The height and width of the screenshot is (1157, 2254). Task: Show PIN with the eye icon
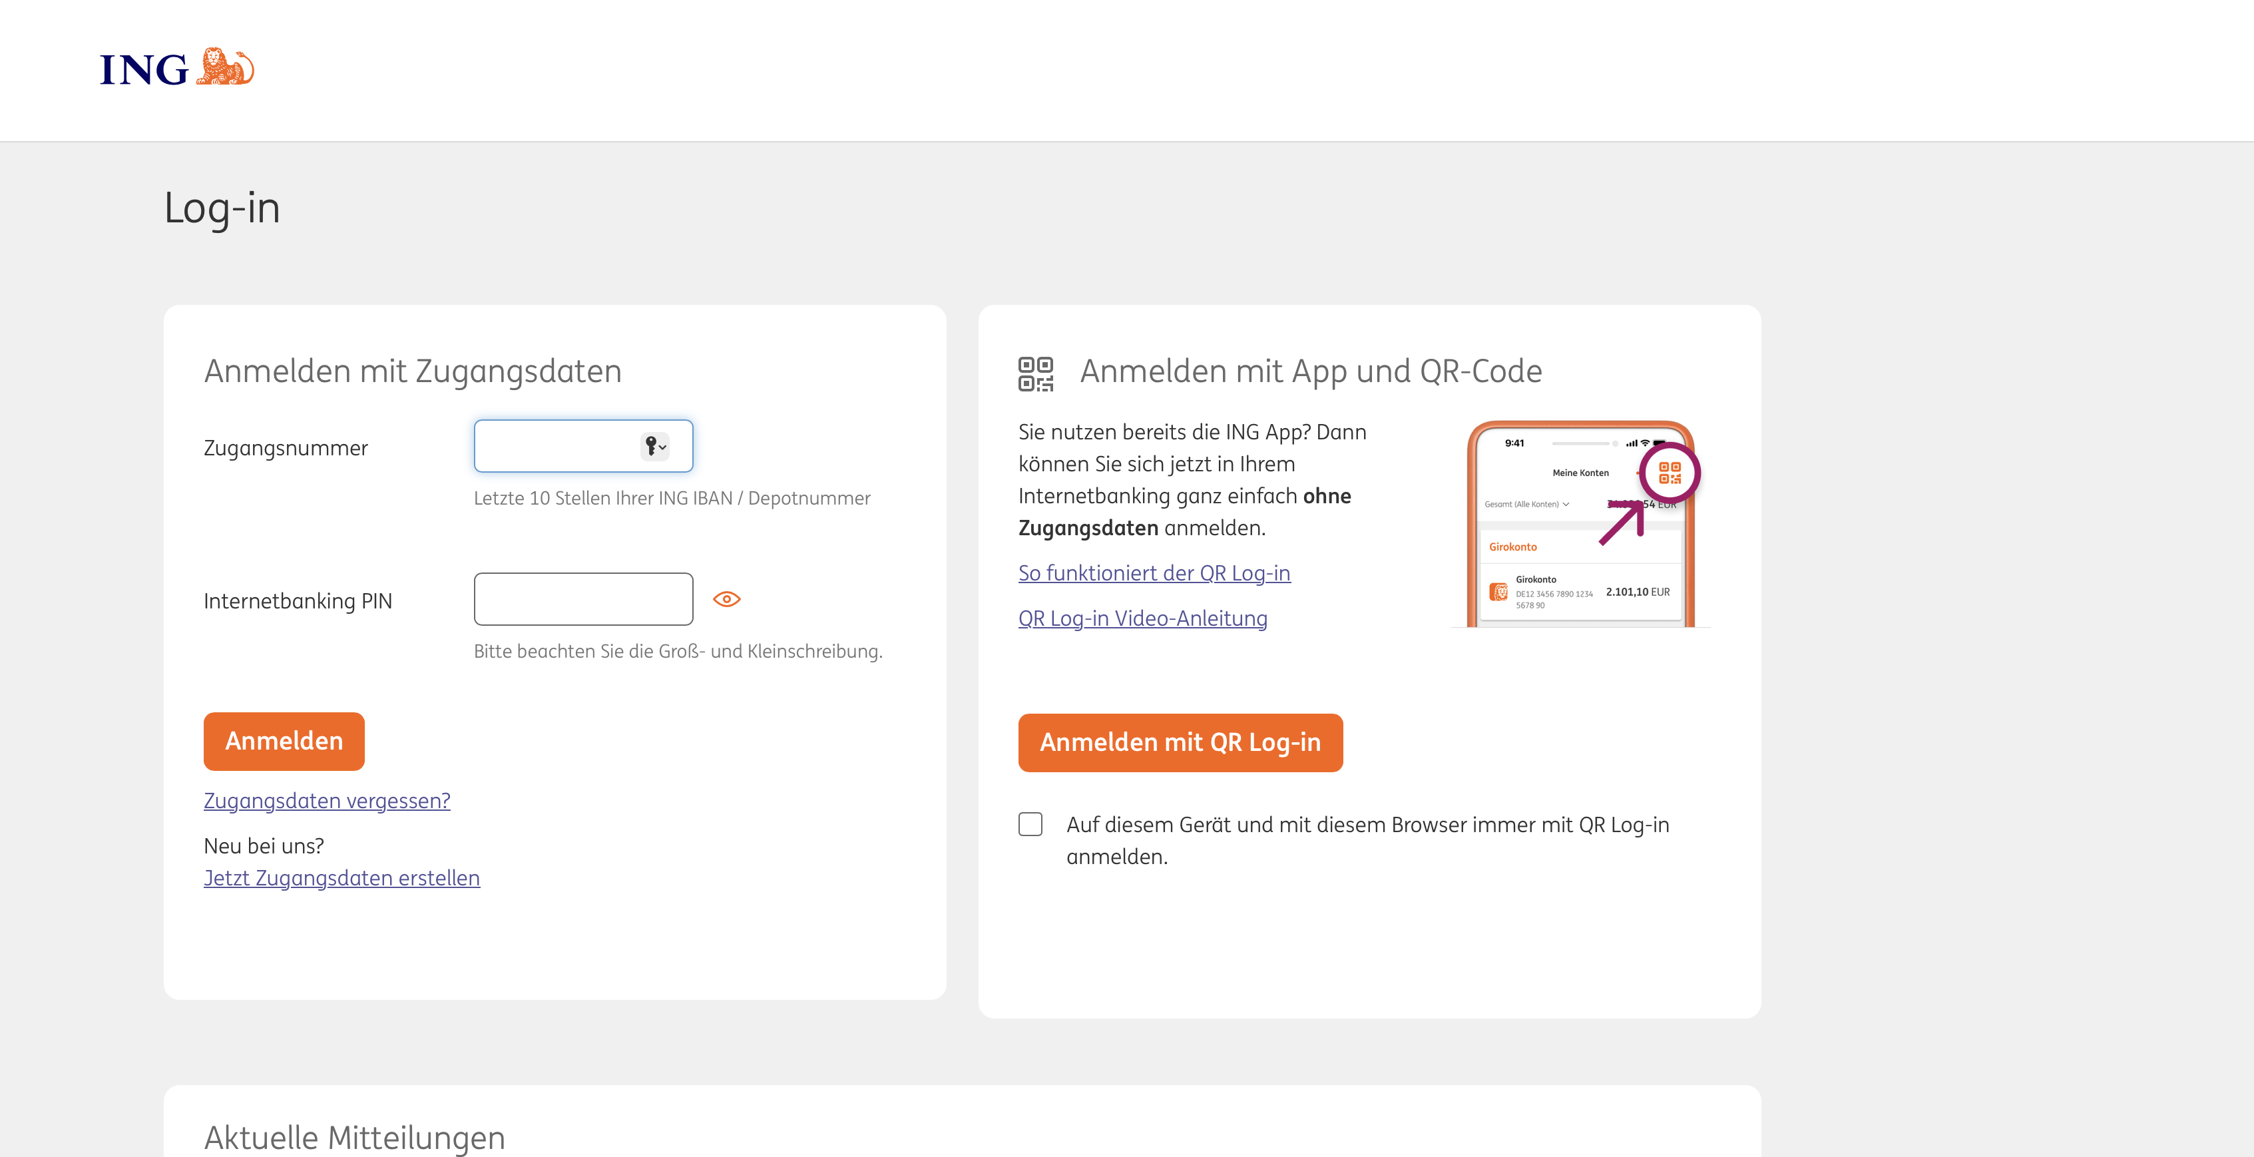coord(726,600)
